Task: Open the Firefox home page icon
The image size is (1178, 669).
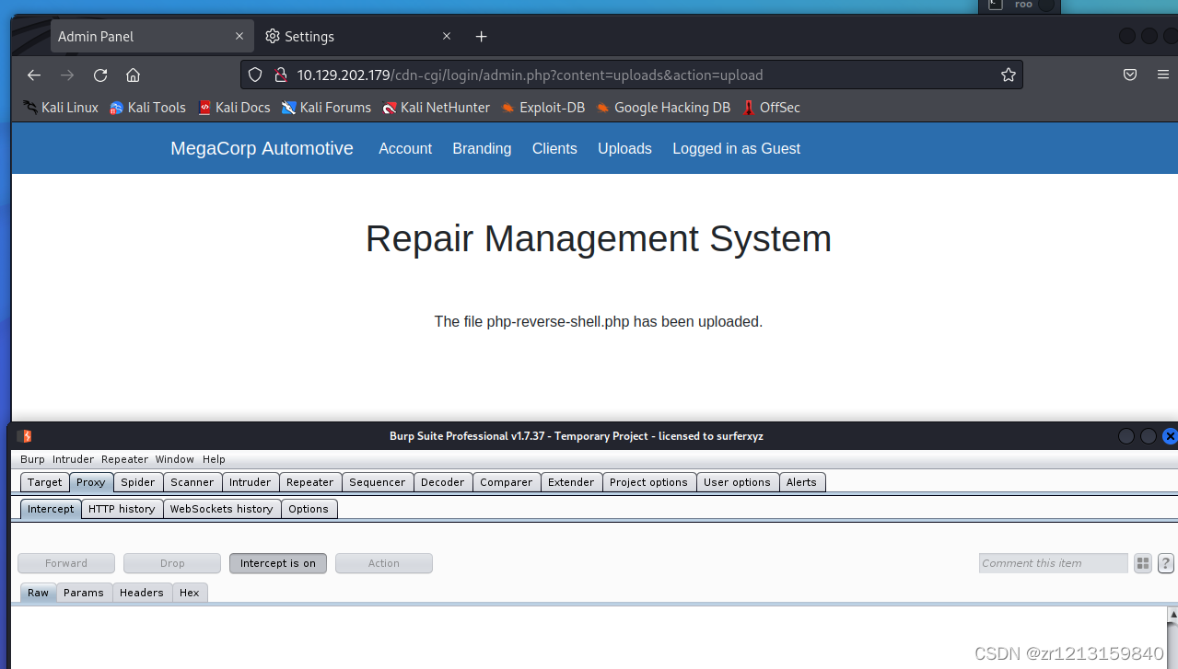Action: click(133, 75)
